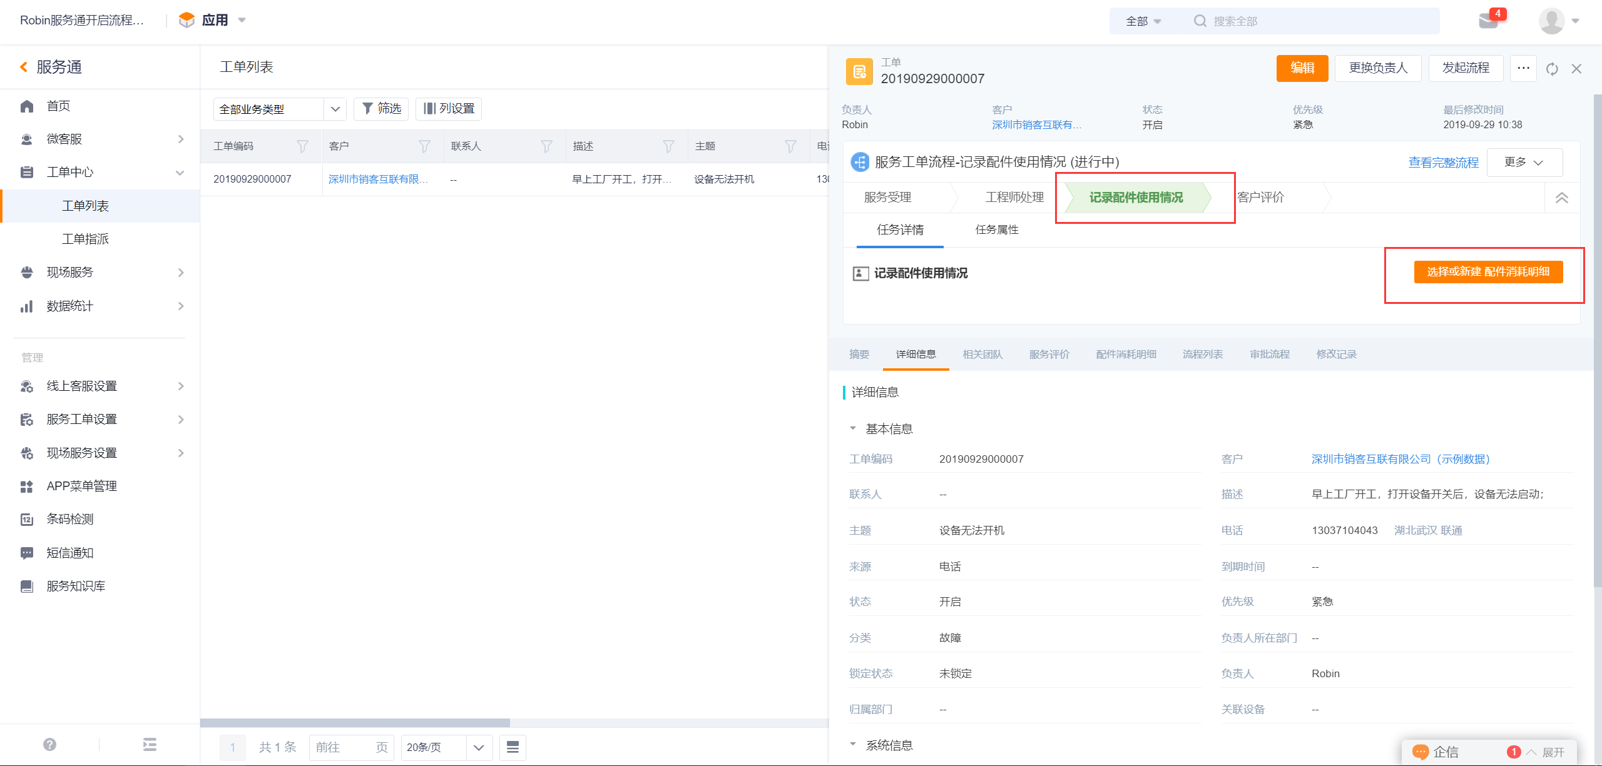The image size is (1602, 766).
Task: Collapse the 系统信息 section
Action: [x=853, y=745]
